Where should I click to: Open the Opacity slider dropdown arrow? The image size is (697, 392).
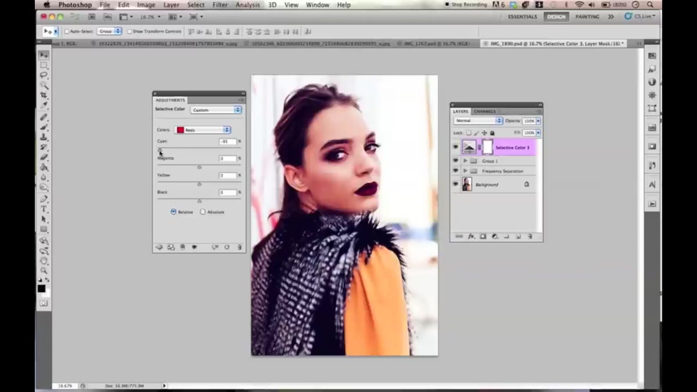point(538,121)
